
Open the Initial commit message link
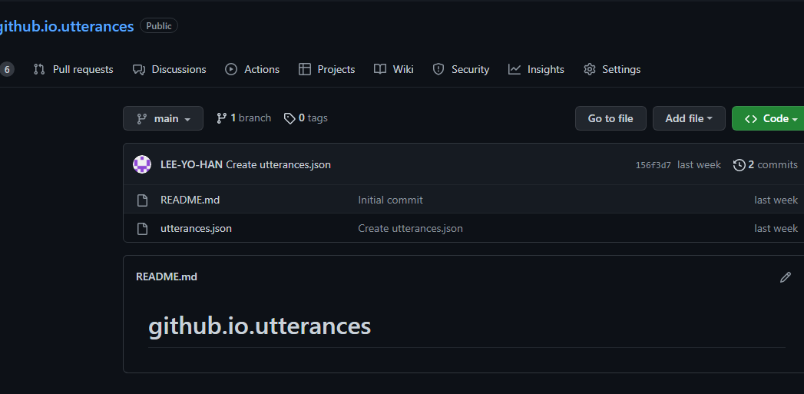pos(390,200)
